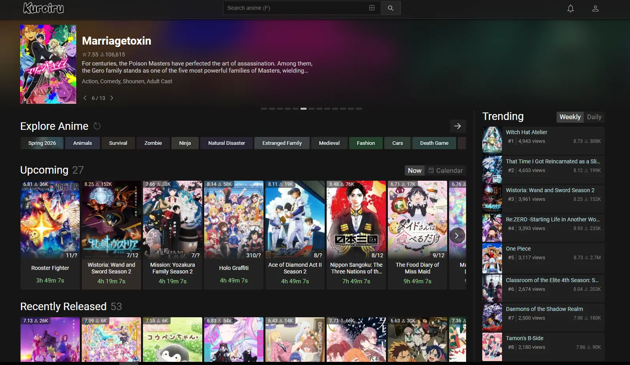630x365 pixels.
Task: Choose the Death Game tag
Action: [x=434, y=143]
